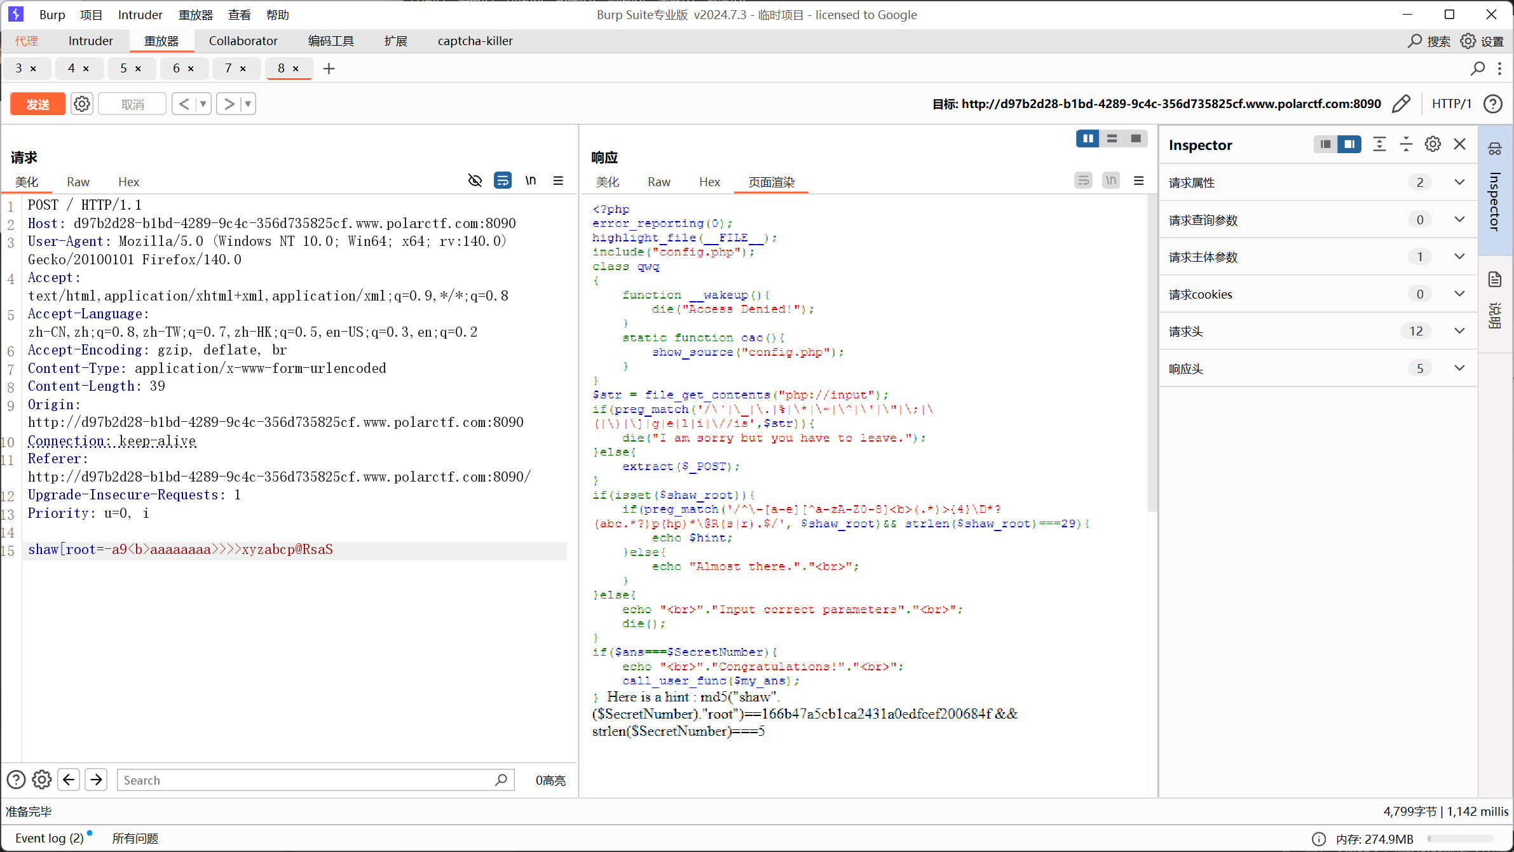The width and height of the screenshot is (1514, 852).
Task: Collapse all Inspector sections icon
Action: point(1406,144)
